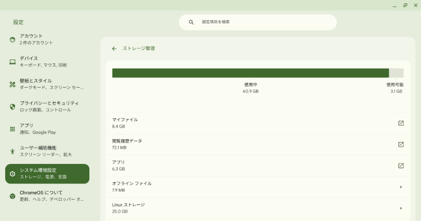The image size is (421, 221).
Task: Click the システム環境設定 sidebar item
Action: 47,174
